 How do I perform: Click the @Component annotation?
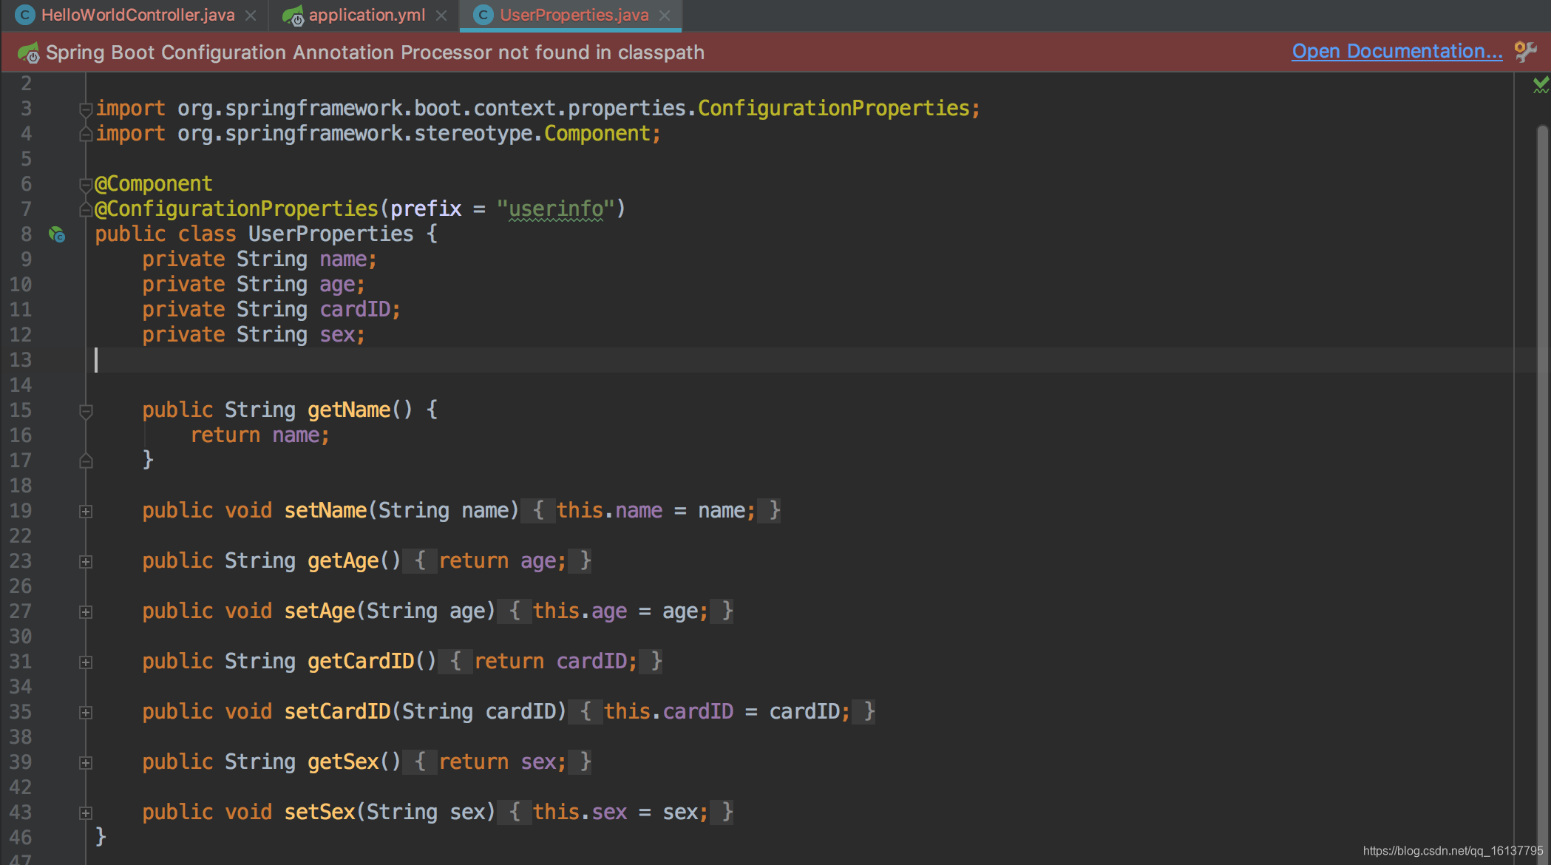154,184
